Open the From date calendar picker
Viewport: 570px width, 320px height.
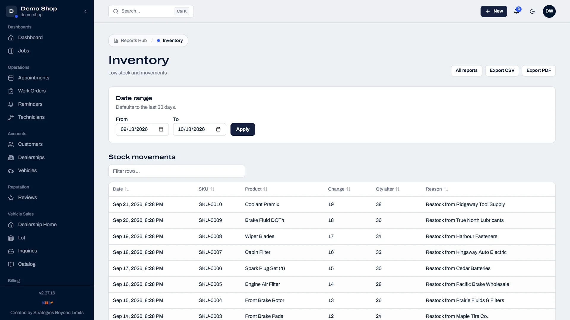[161, 129]
